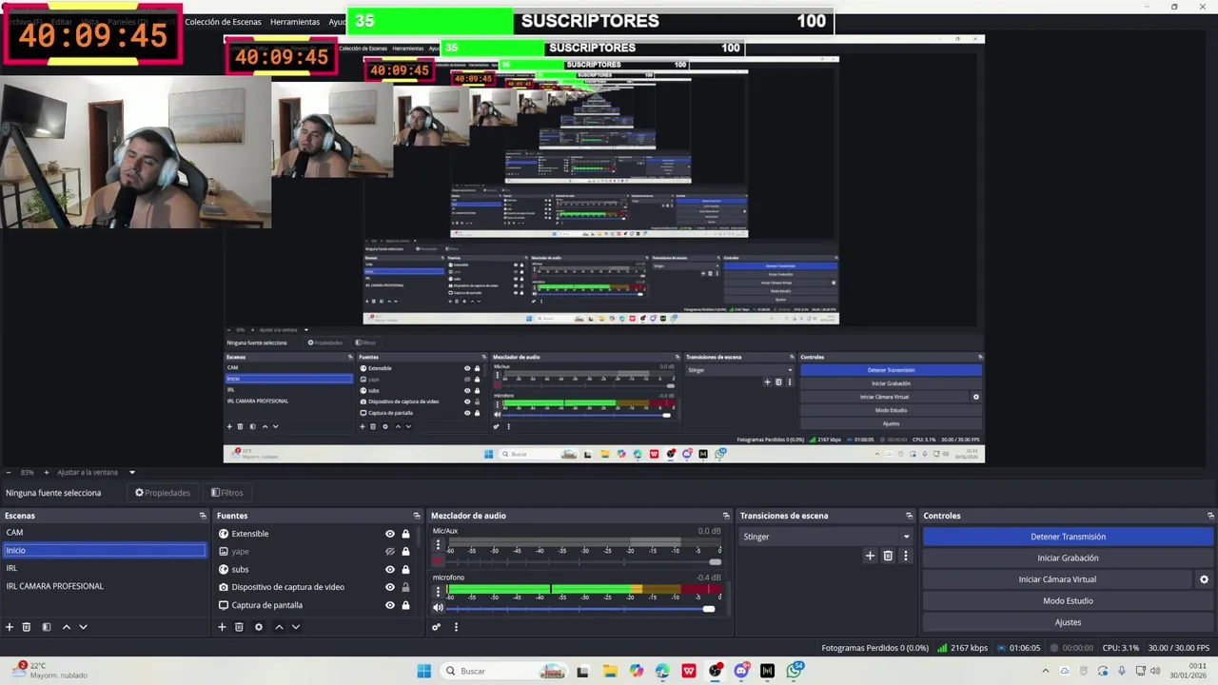Open transition properties three-dot menu

point(905,556)
